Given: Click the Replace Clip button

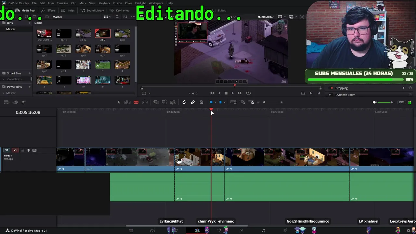Looking at the screenshot, I should 173,102.
